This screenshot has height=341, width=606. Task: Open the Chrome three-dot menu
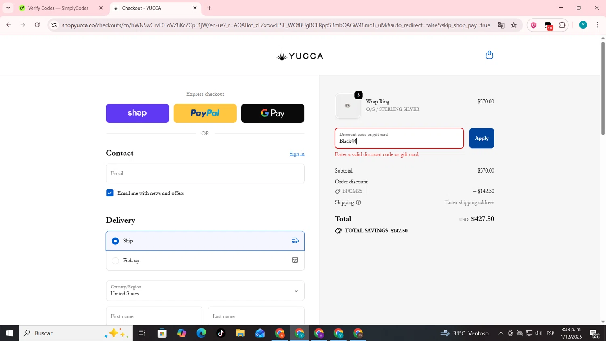pos(598,25)
